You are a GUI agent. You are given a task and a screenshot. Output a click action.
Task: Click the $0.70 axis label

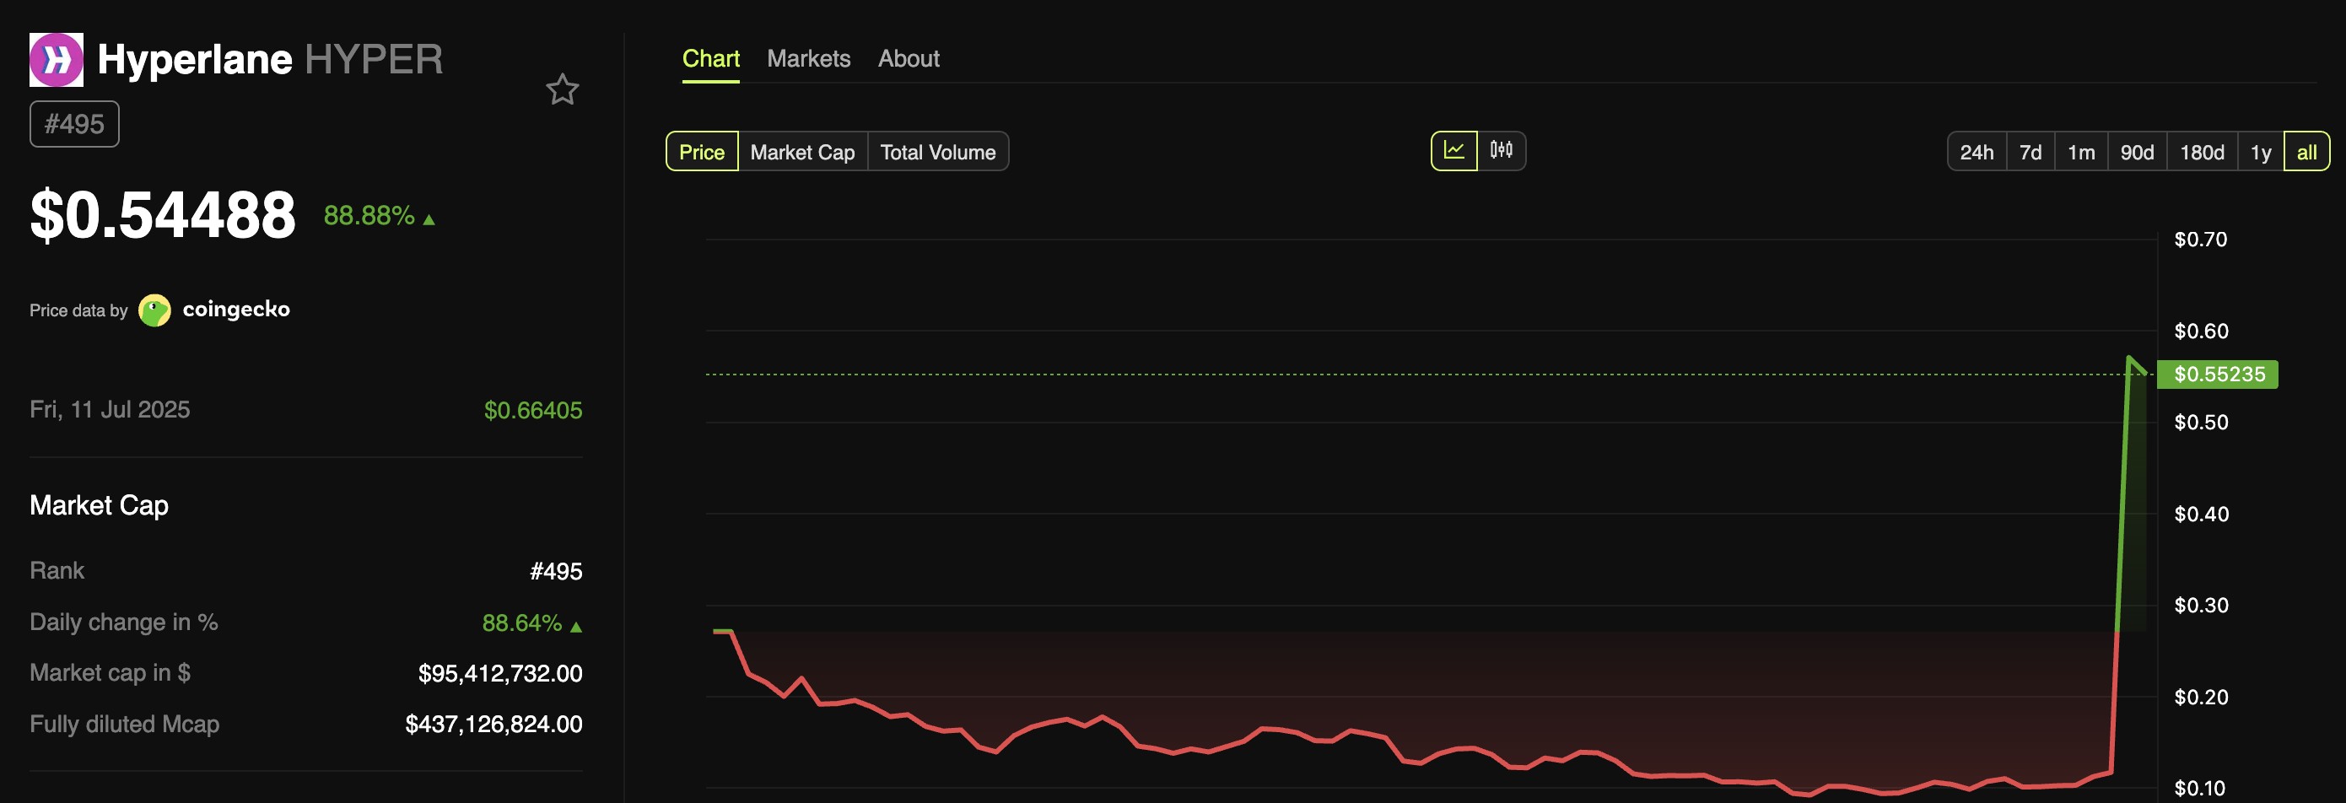pyautogui.click(x=2200, y=240)
